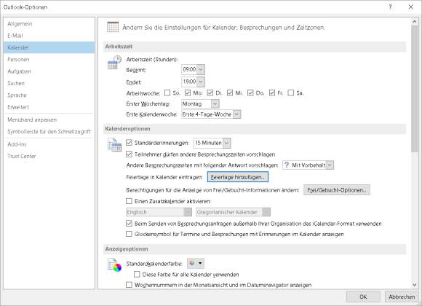Viewport: 422px width, 306px height.
Task: Open the Beginnt time dropdown
Action: (x=201, y=69)
